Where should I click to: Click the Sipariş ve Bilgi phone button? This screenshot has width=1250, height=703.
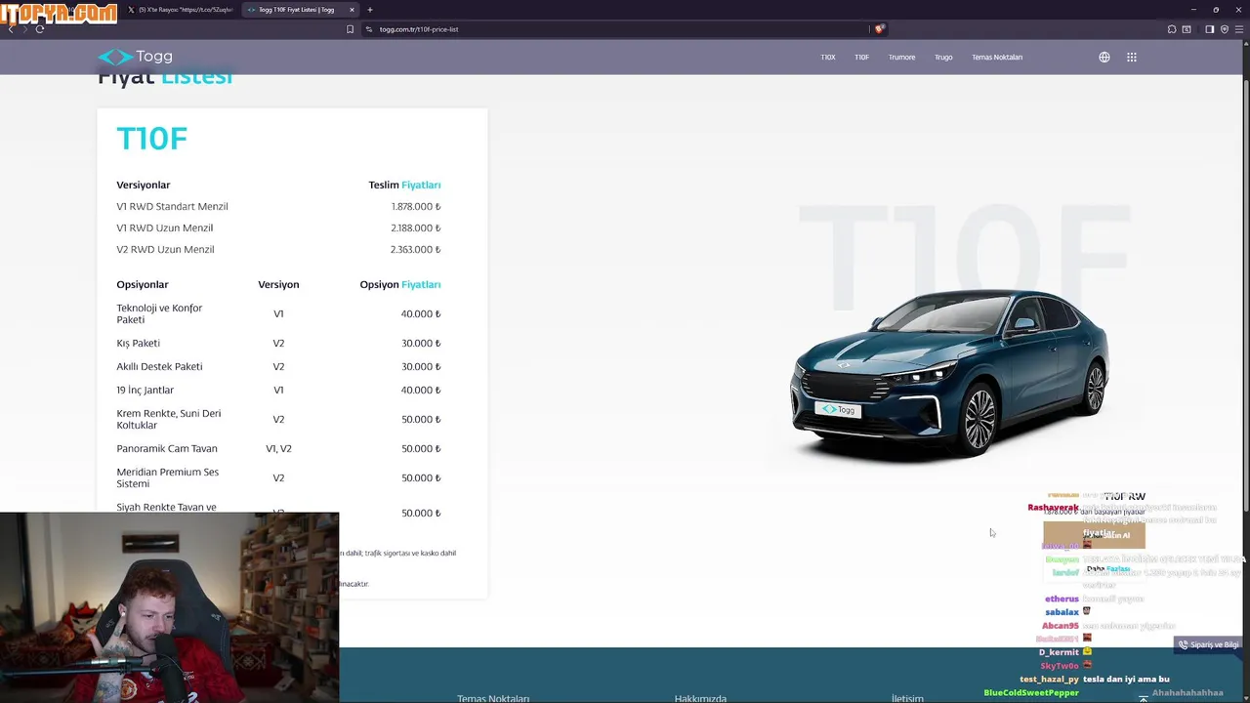[x=1209, y=644]
